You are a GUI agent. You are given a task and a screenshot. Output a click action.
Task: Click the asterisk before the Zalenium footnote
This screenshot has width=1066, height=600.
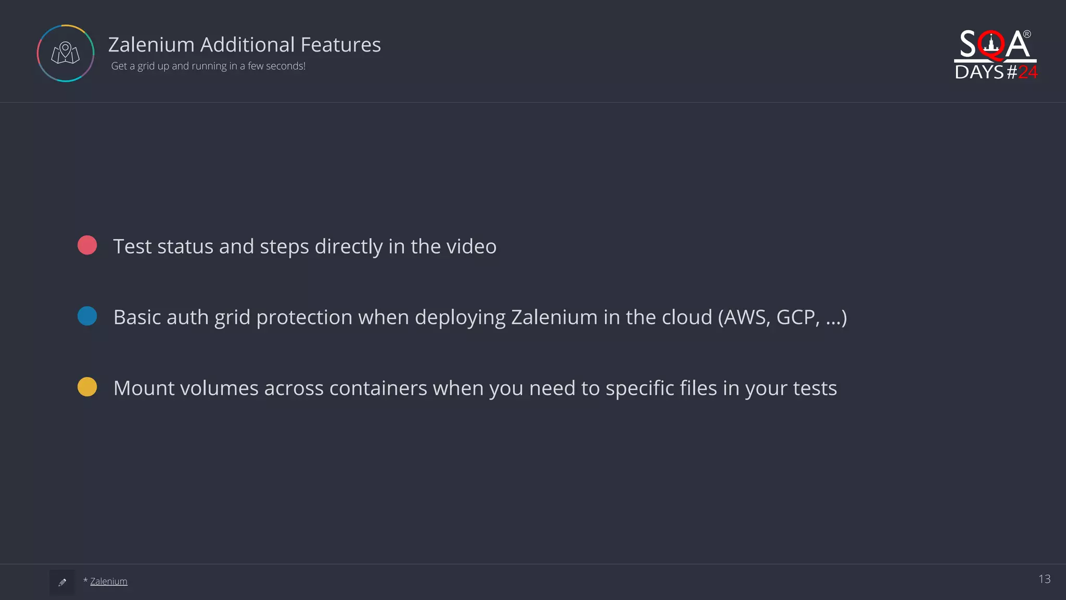pos(85,580)
